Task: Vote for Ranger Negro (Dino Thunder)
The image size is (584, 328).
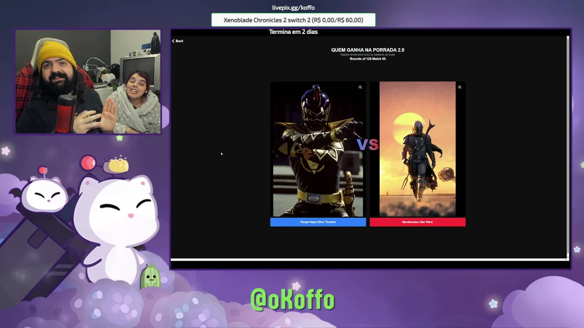Action: point(318,222)
